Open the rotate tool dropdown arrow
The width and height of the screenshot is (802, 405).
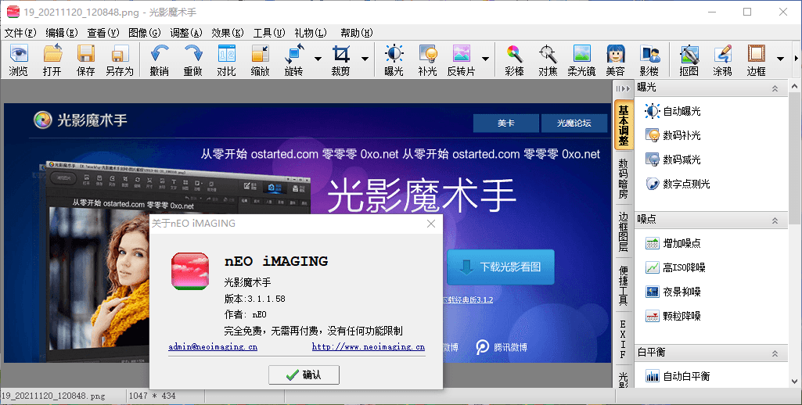(318, 59)
